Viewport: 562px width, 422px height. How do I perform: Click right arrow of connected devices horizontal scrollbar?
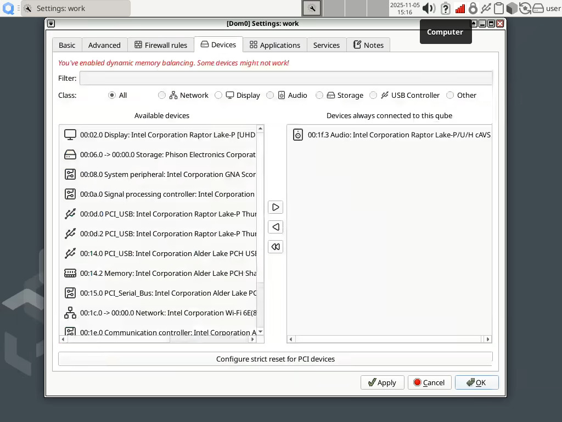pos(487,339)
